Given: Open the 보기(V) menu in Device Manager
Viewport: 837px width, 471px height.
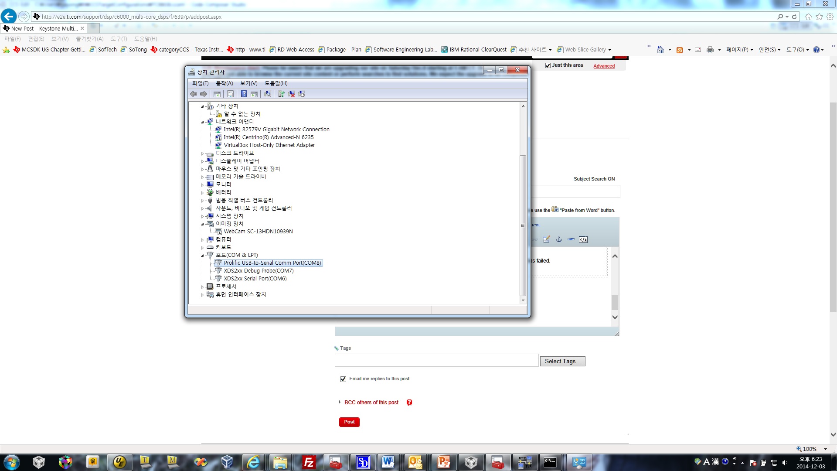Looking at the screenshot, I should (x=248, y=83).
